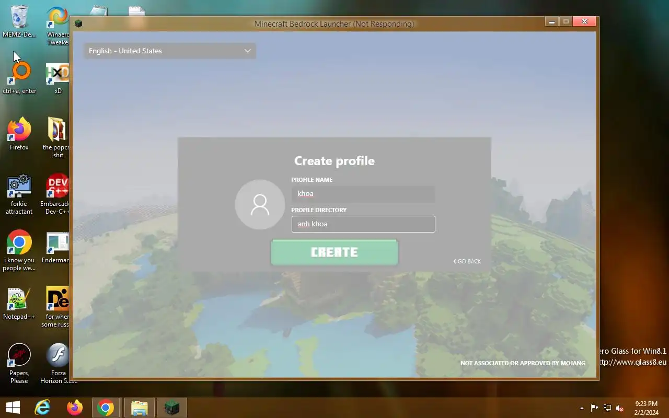
Task: Click the GO BACK link
Action: [x=467, y=261]
